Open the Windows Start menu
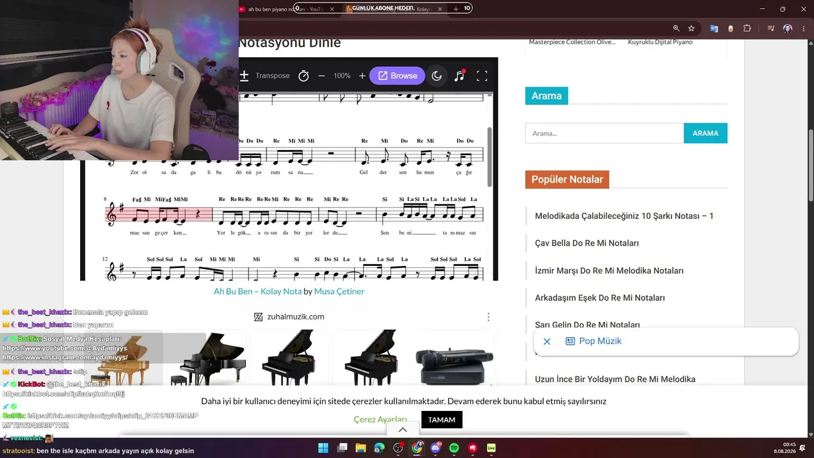Screen dimensions: 814x458 (x=323, y=448)
